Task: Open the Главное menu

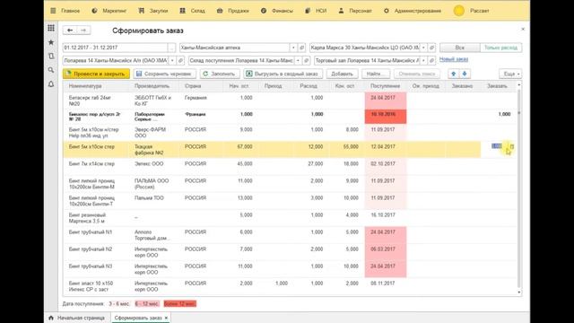Action: [65, 11]
